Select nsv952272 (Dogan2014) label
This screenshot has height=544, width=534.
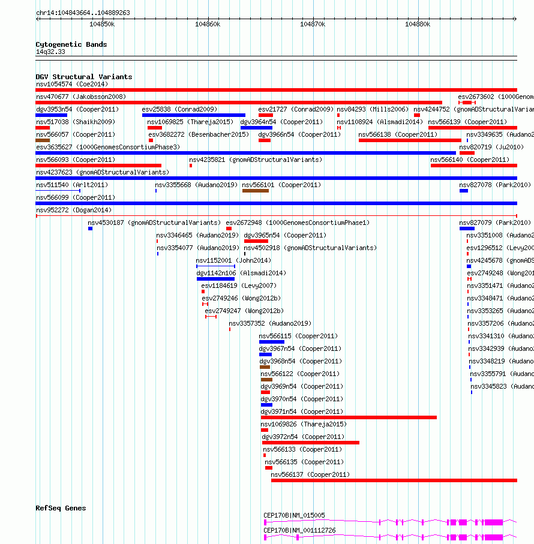click(x=74, y=211)
